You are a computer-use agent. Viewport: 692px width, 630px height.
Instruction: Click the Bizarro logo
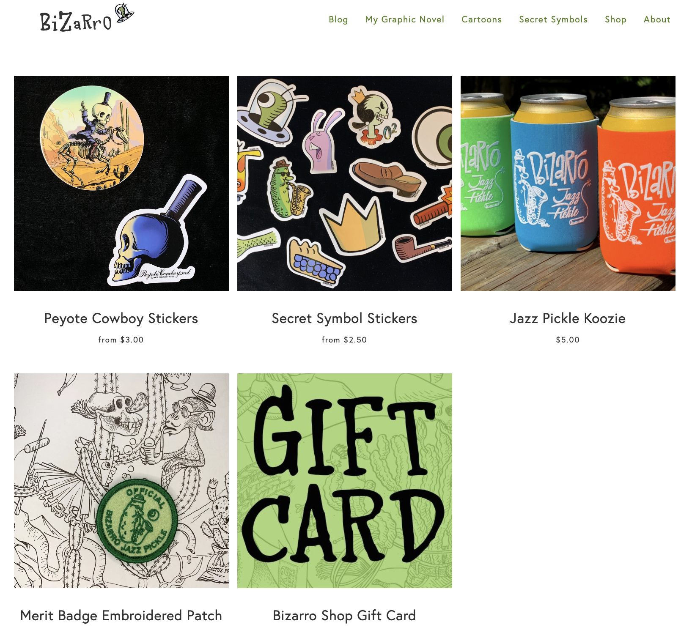(x=87, y=18)
